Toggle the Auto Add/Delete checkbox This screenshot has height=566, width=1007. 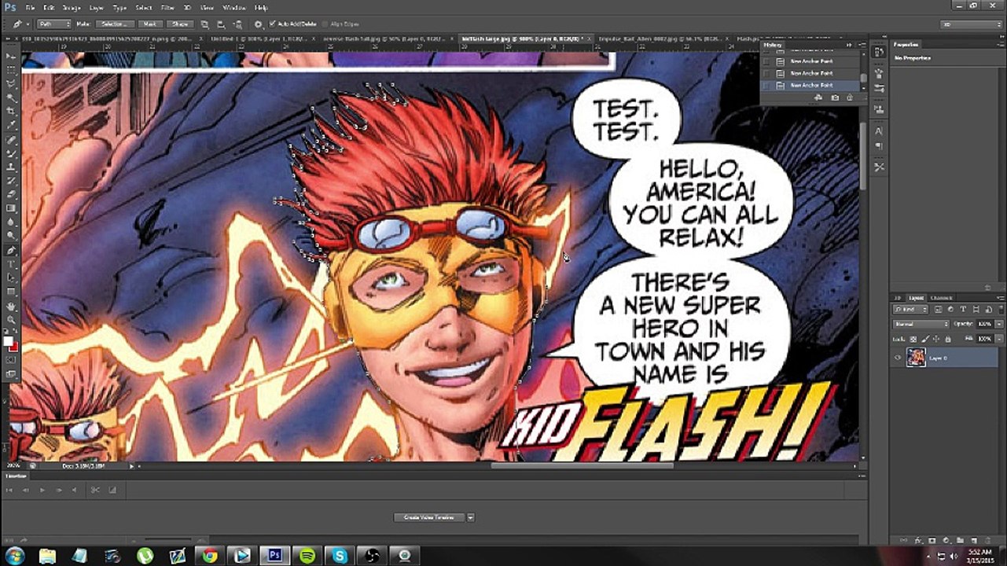point(272,24)
